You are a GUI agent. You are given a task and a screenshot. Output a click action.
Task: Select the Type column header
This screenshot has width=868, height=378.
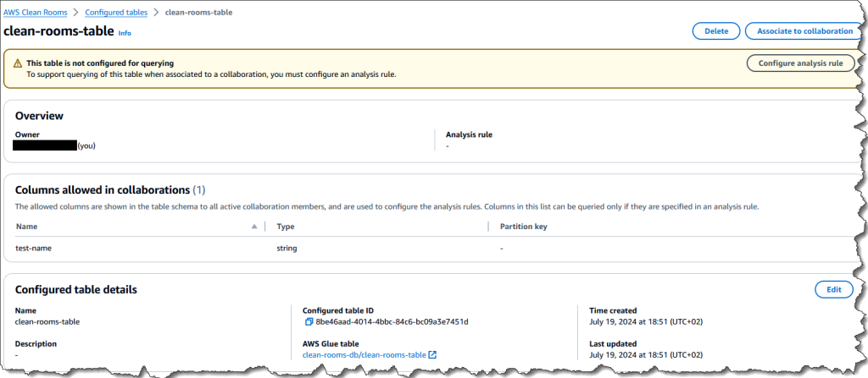coord(285,227)
